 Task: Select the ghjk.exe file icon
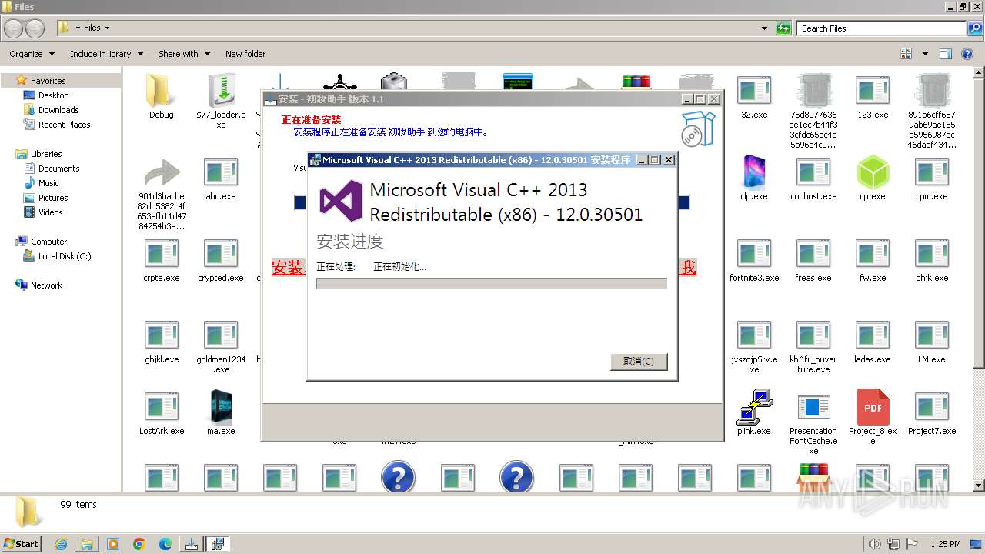932,254
